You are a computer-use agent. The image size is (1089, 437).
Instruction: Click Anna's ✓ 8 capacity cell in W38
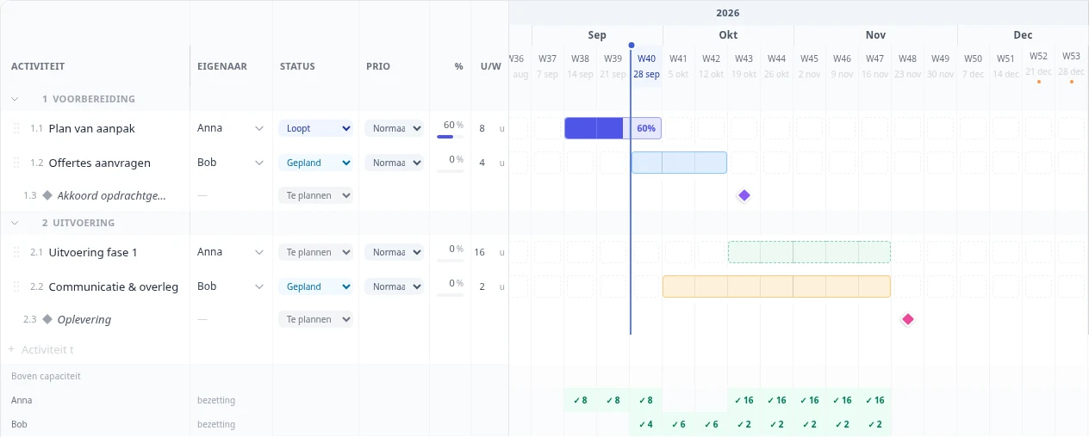click(581, 400)
